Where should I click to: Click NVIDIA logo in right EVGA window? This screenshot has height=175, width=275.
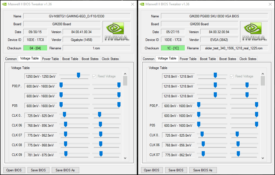pyautogui.click(x=254, y=32)
